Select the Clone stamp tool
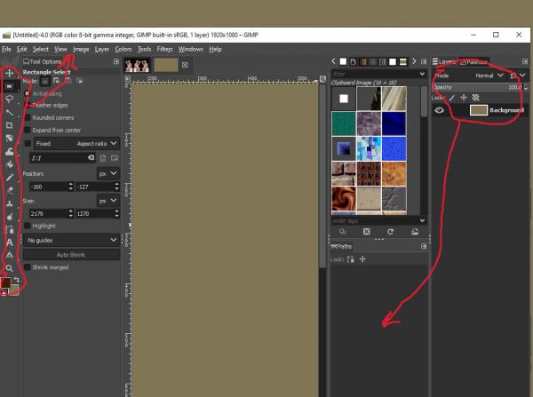The height and width of the screenshot is (397, 533). pos(10,203)
